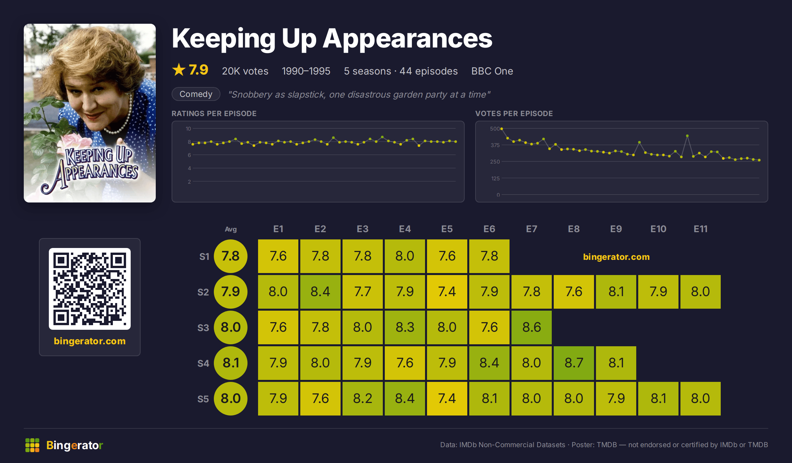The height and width of the screenshot is (463, 792).
Task: Click the S2 E2 cell rated 8.4
Action: (320, 292)
